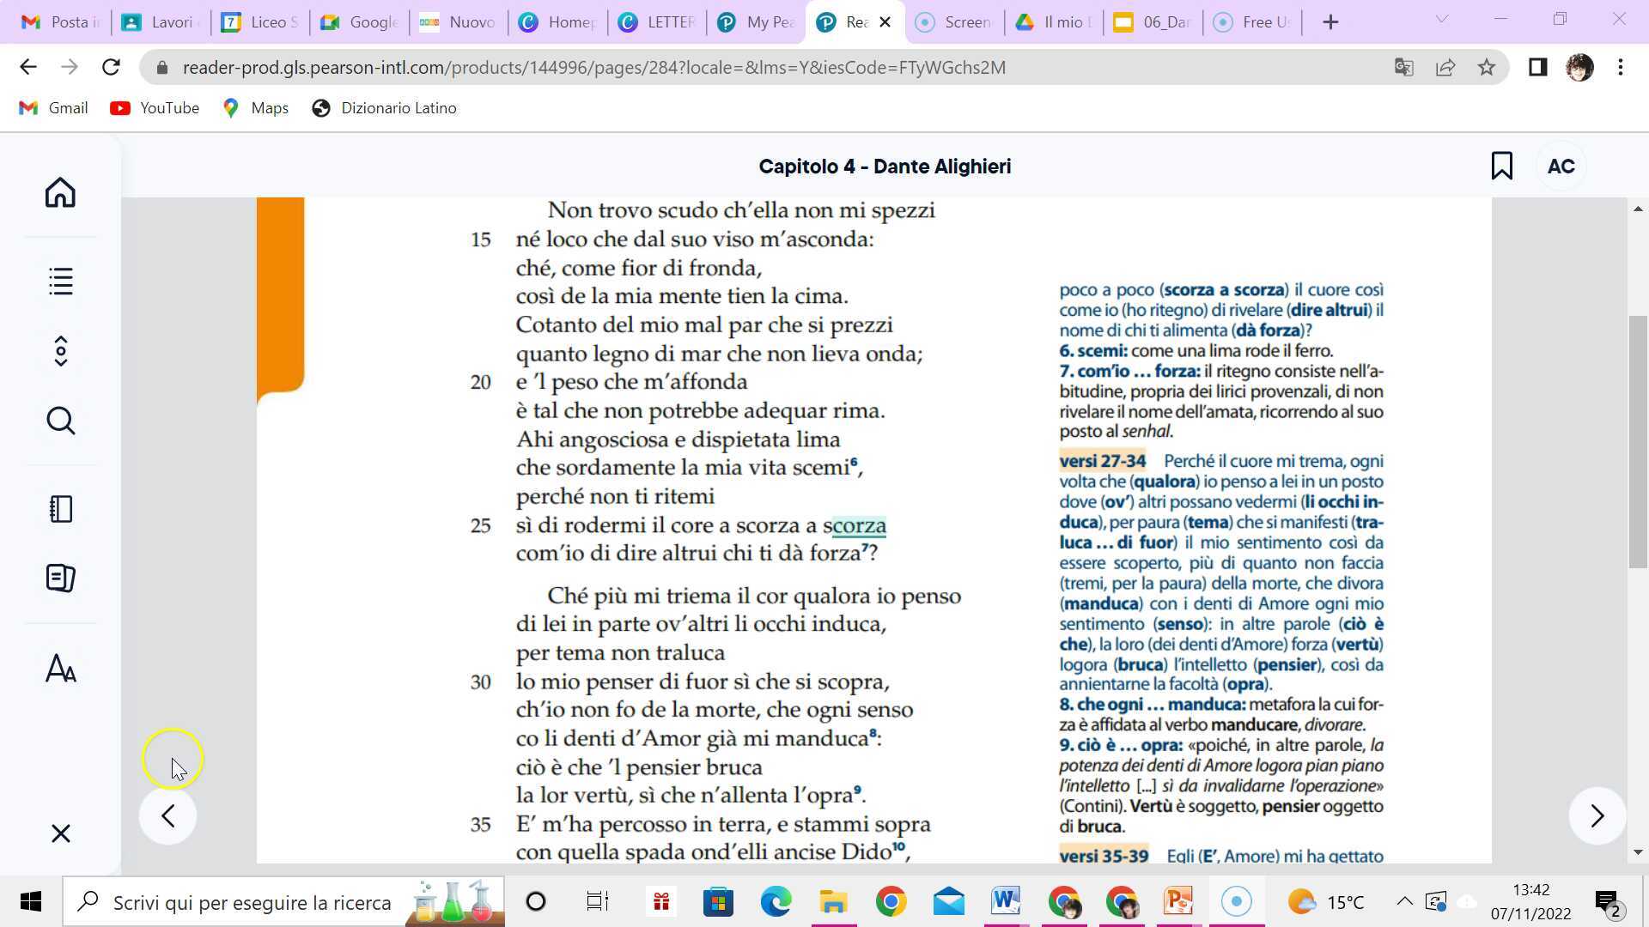Screen dimensions: 1649x927
Task: Open Microsoft Edge from the taskbar
Action: pos(776,902)
